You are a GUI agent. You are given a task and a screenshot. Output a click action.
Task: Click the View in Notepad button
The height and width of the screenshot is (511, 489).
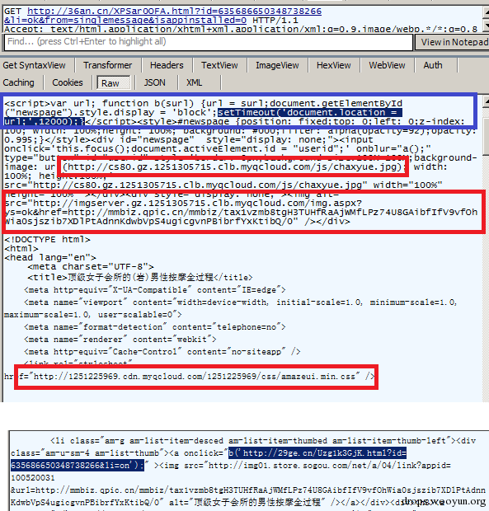pos(454,42)
